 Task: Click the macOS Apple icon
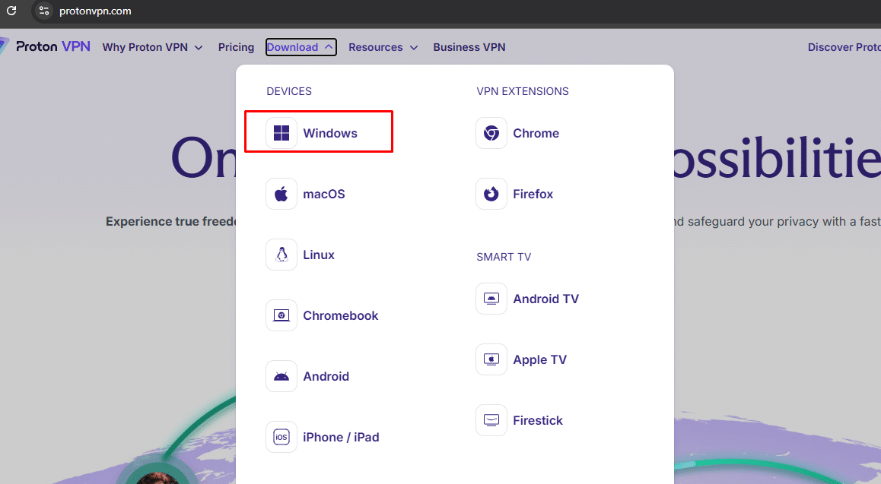pos(281,194)
